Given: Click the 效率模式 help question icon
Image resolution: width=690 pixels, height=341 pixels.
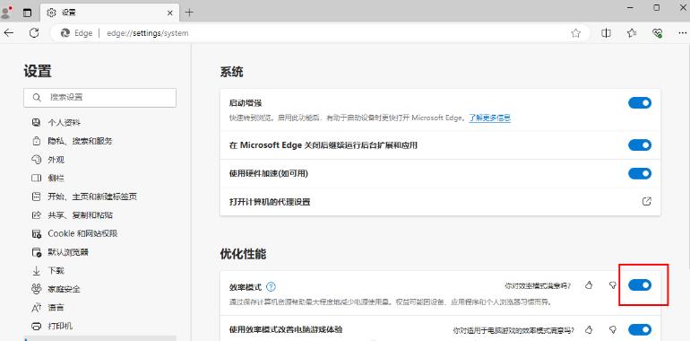Looking at the screenshot, I should [271, 287].
